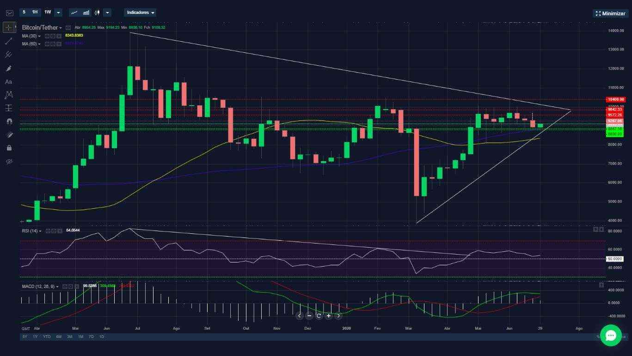Expand the MA (30) indicator menu

coord(31,36)
